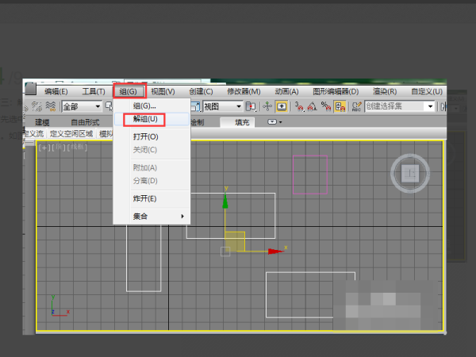Open the 视图(V) menu
This screenshot has height=357, width=476.
(x=163, y=91)
